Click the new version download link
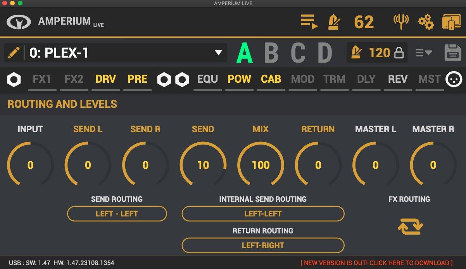The image size is (466, 269). (x=376, y=263)
